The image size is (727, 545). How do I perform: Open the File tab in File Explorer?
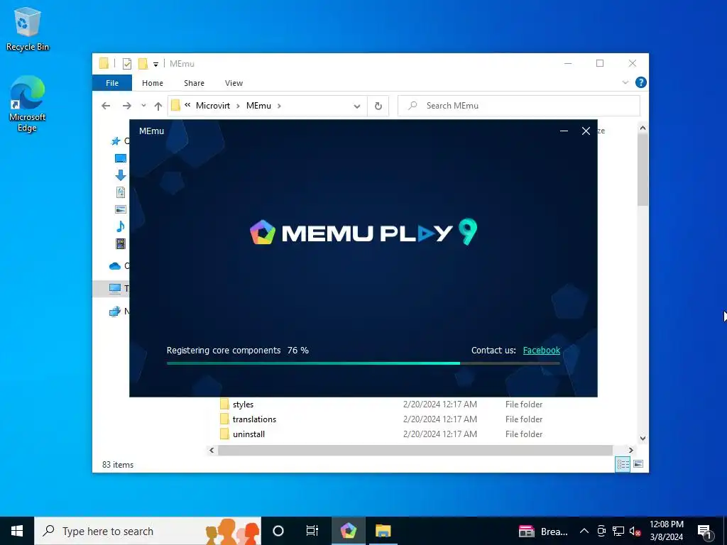(x=112, y=83)
